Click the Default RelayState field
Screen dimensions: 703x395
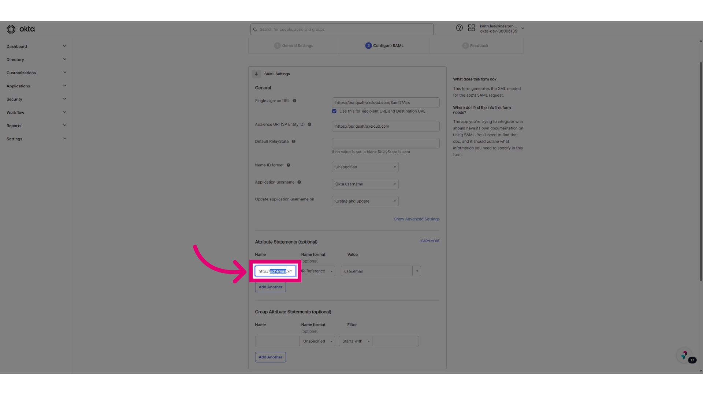386,143
